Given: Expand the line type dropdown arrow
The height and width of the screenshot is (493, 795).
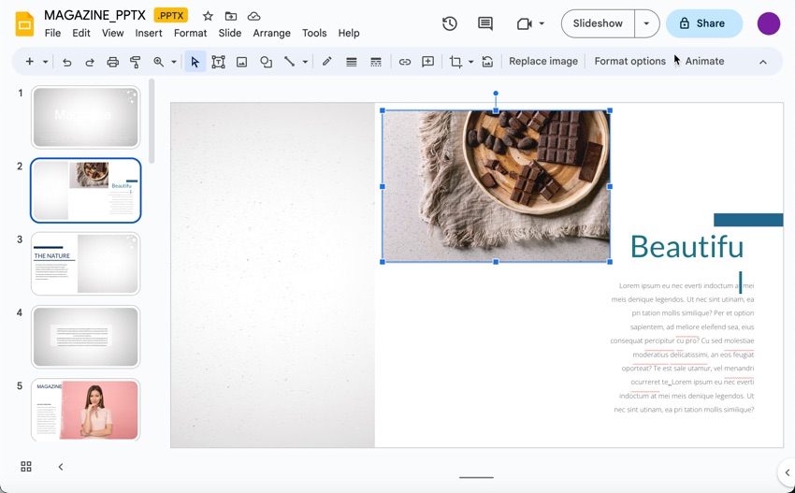Looking at the screenshot, I should click(305, 62).
